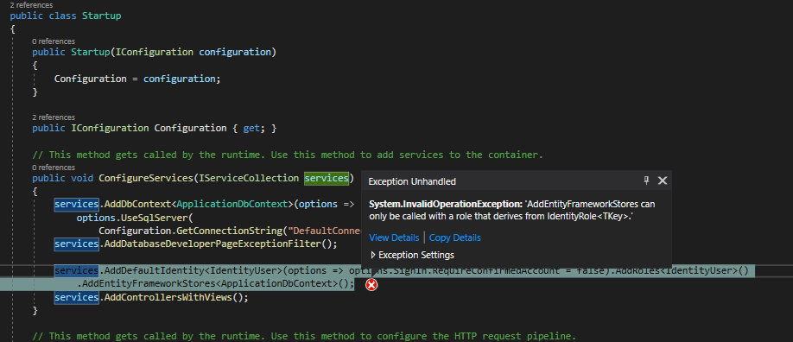Click the AddControllersWithViews call
Image resolution: width=793 pixels, height=342 pixels.
176,297
